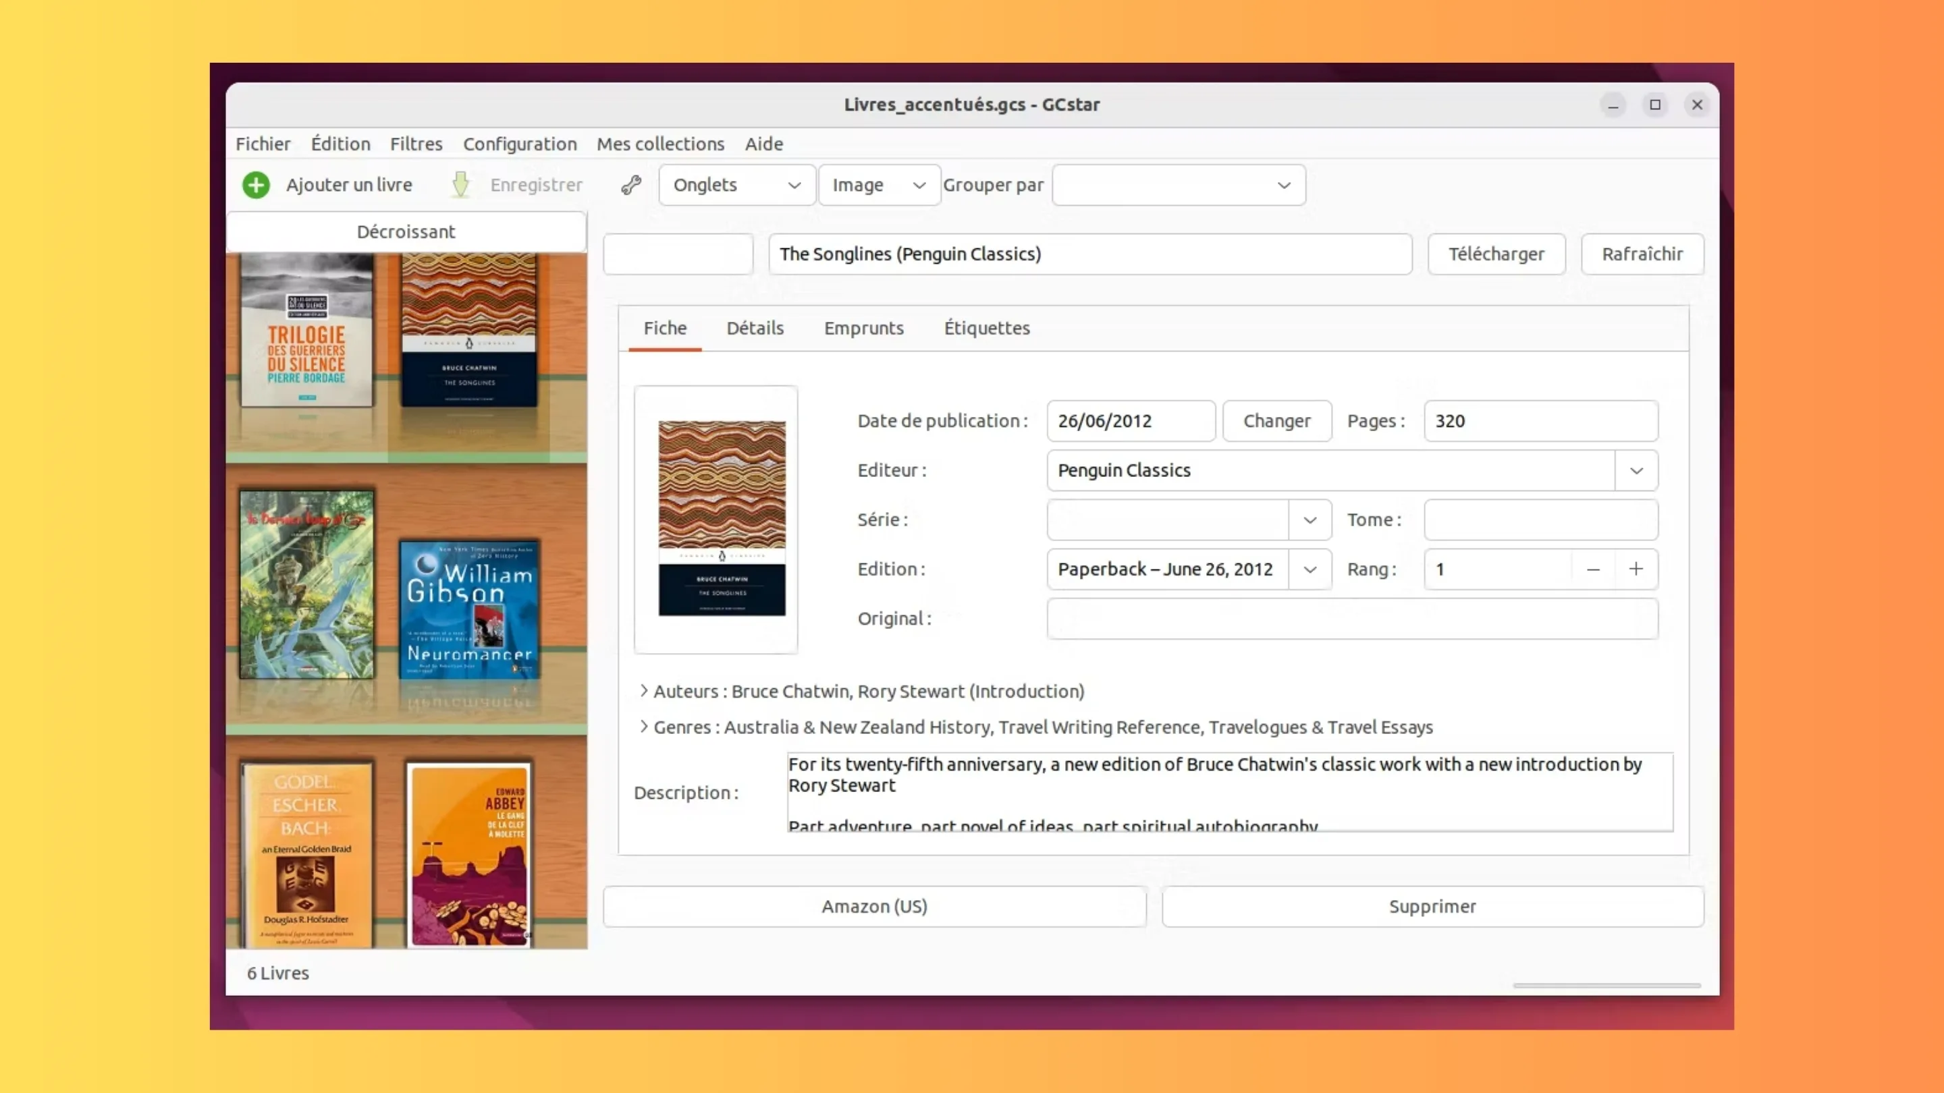Click the Enregistrer toolbar label
The height and width of the screenshot is (1093, 1944).
536,185
